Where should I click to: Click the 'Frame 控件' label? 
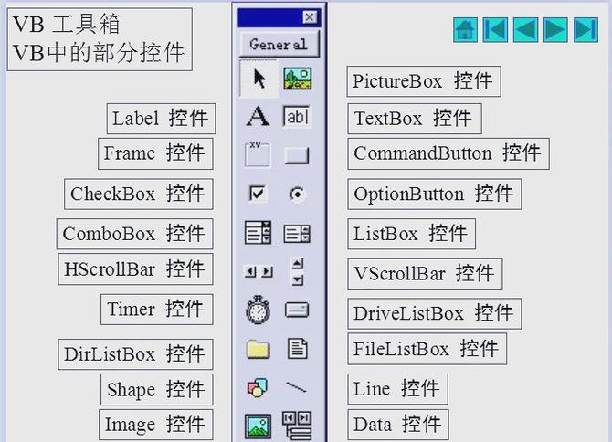pos(155,153)
